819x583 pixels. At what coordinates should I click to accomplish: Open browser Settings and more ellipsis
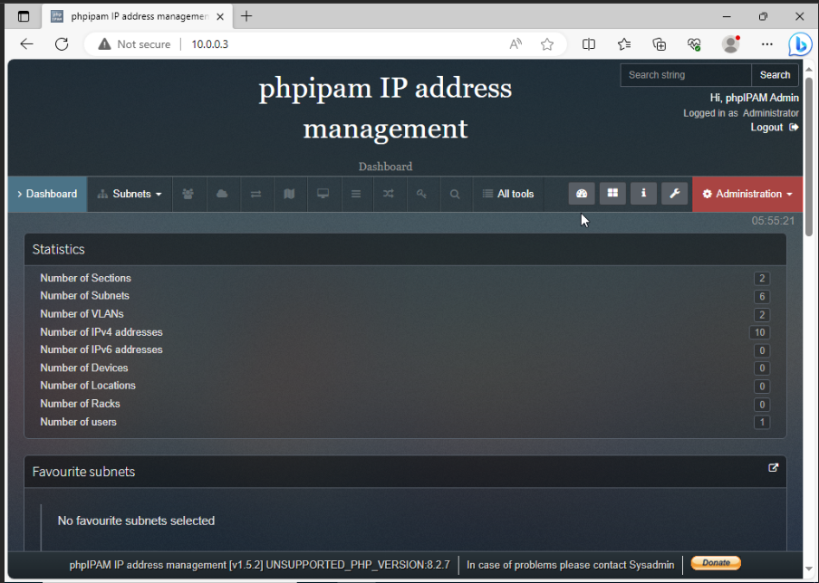[x=766, y=44]
